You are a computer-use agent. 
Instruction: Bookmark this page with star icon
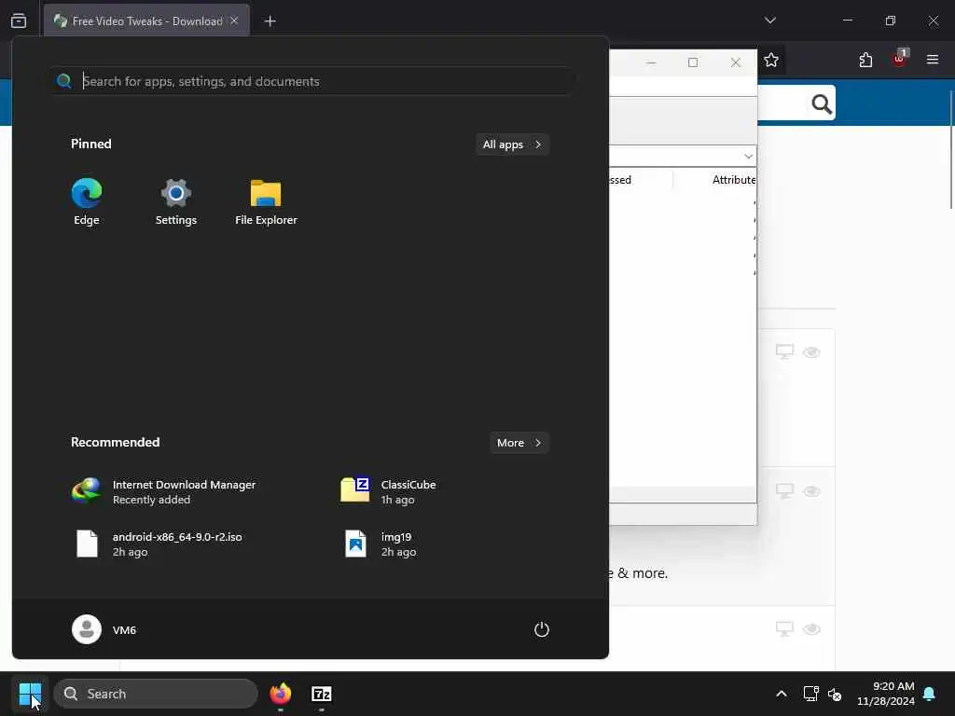click(771, 60)
